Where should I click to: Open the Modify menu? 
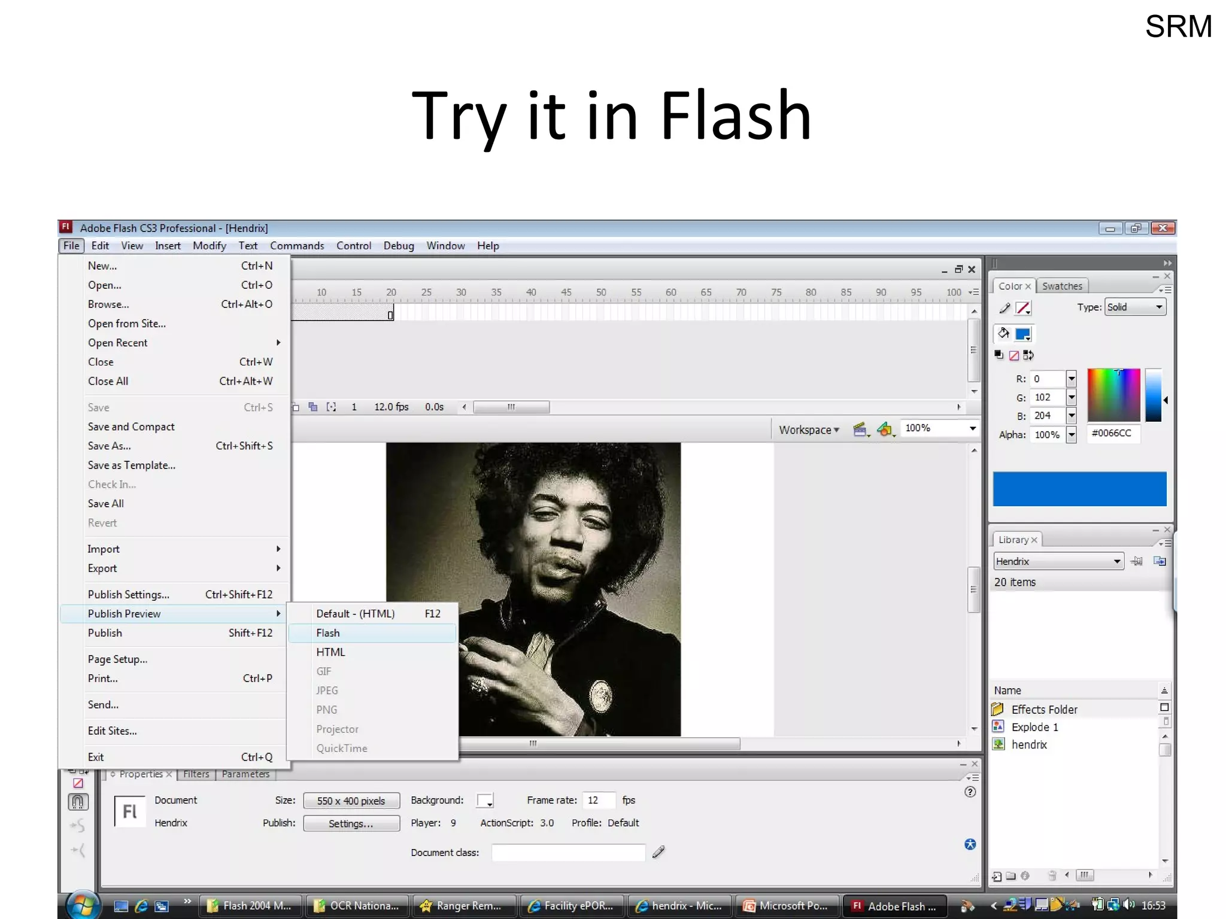click(209, 246)
